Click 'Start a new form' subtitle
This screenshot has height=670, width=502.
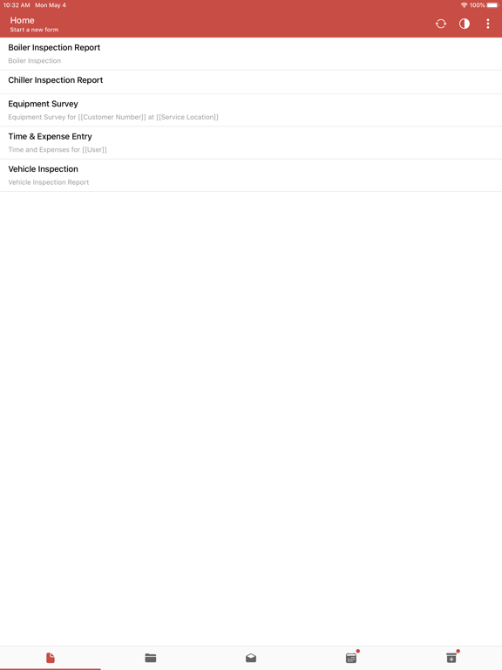34,30
